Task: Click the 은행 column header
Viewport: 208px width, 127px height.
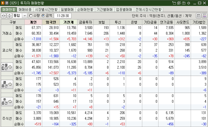Action: click(134, 22)
